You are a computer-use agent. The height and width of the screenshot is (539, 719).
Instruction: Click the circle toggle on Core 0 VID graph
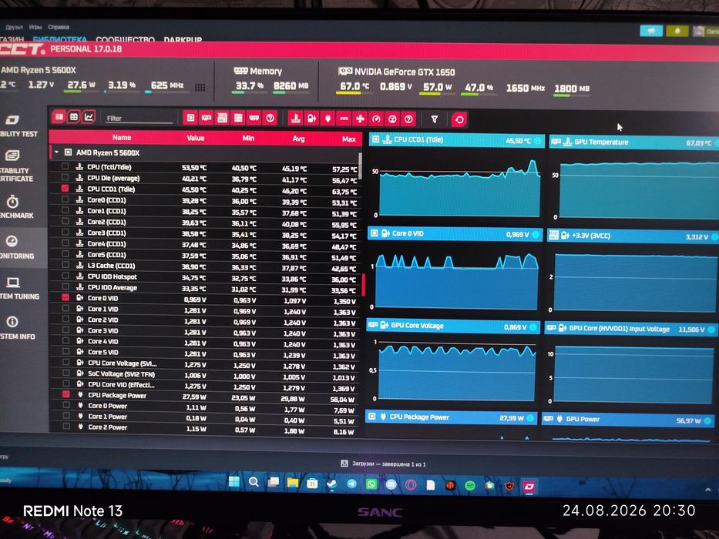pos(536,234)
